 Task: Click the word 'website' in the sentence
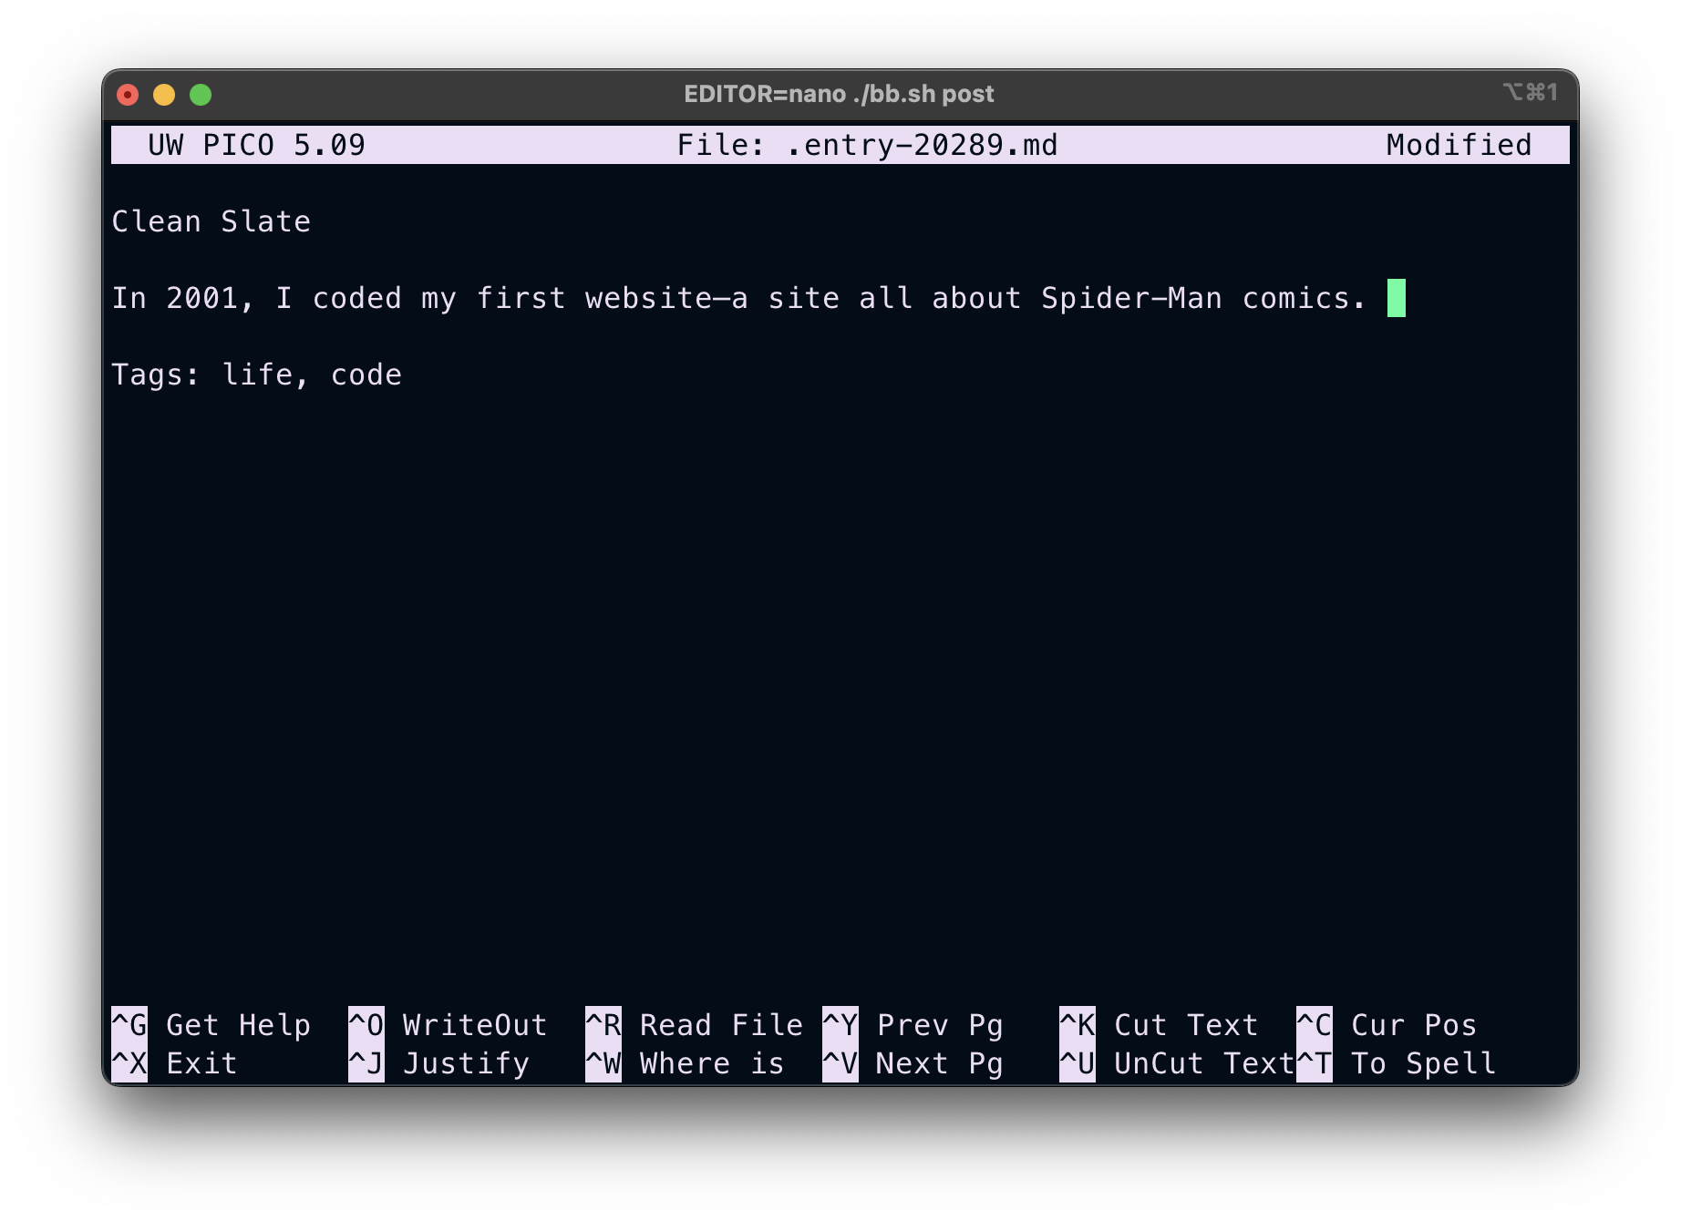coord(648,298)
